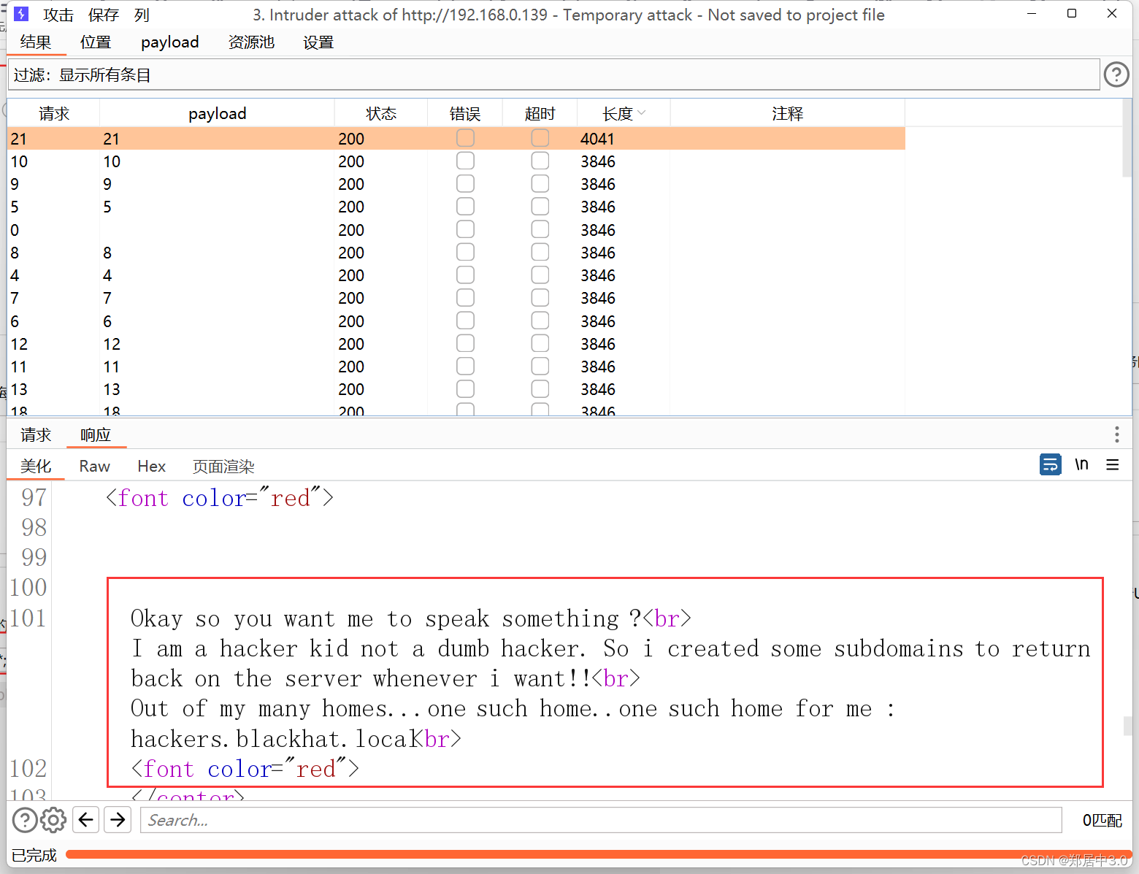
Task: Sort by the 请求 column header
Action: coord(54,113)
